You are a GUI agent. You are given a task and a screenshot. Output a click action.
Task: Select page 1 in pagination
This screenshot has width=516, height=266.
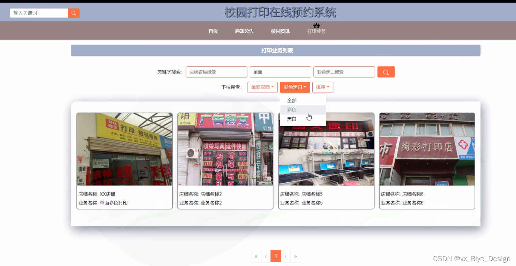[276, 256]
